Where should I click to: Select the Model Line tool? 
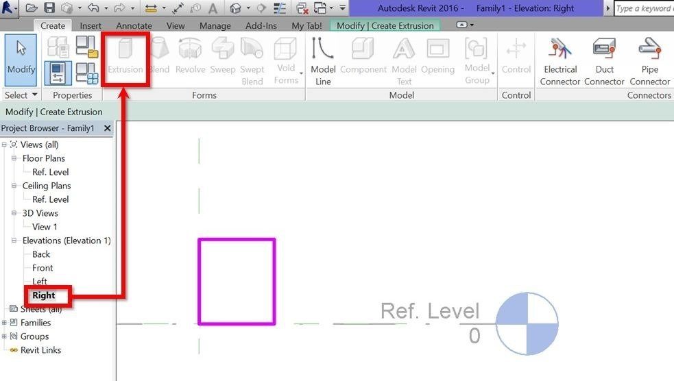coord(323,62)
